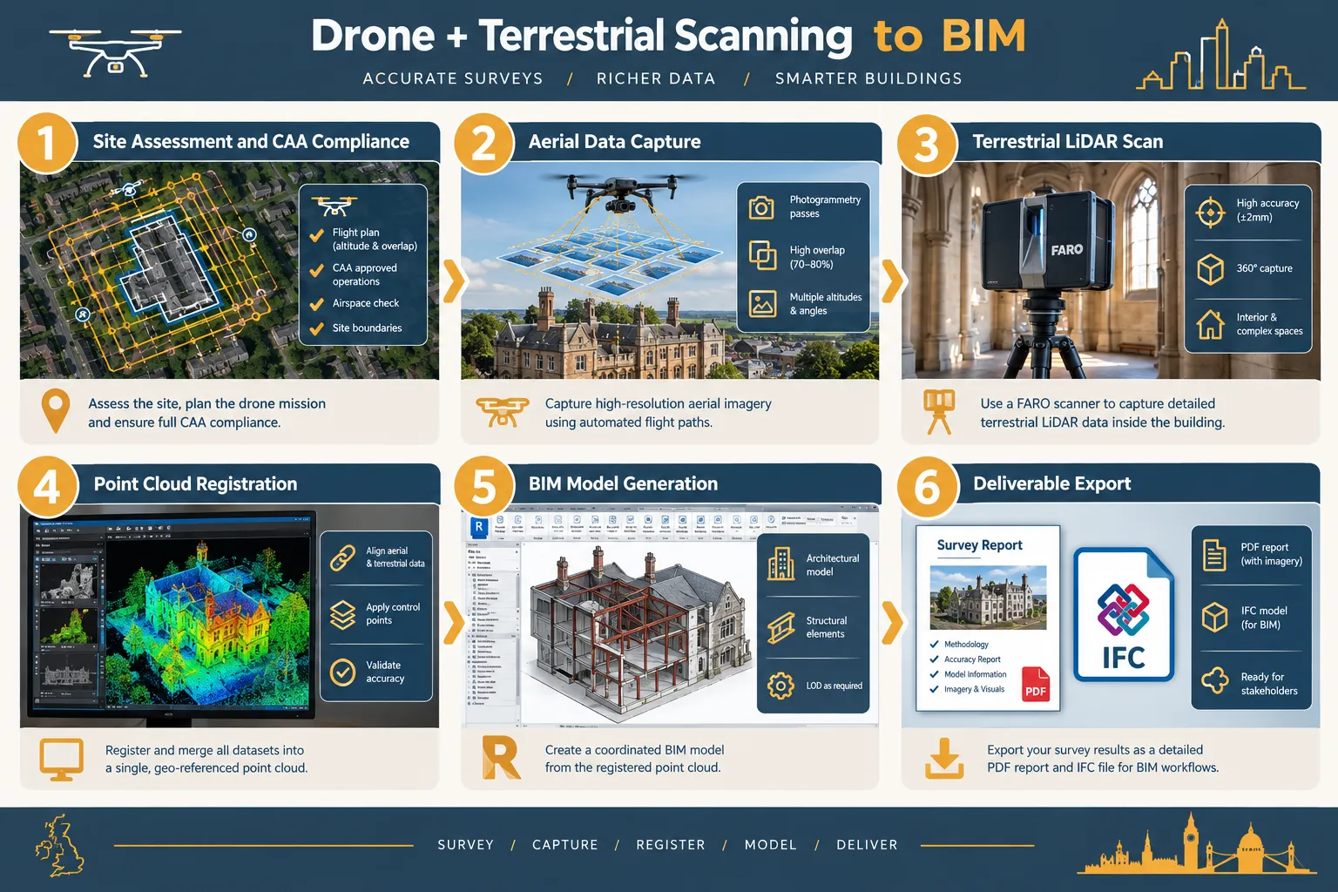Select the beam icon for Structural elements
The width and height of the screenshot is (1338, 892).
(780, 627)
